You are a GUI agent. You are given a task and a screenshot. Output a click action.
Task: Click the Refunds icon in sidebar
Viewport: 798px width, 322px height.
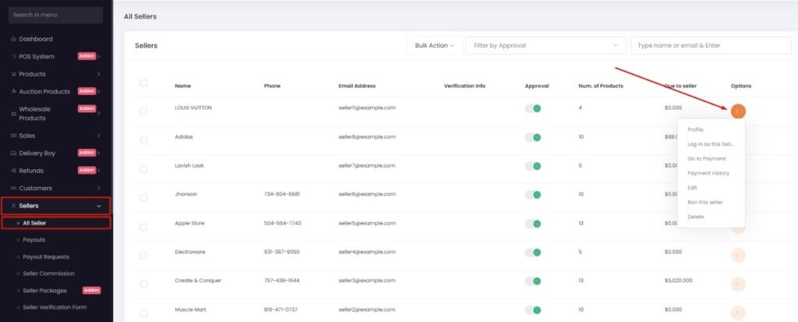click(x=14, y=171)
